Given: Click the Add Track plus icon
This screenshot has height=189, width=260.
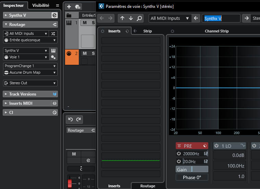Looking at the screenshot, I should (69, 7).
